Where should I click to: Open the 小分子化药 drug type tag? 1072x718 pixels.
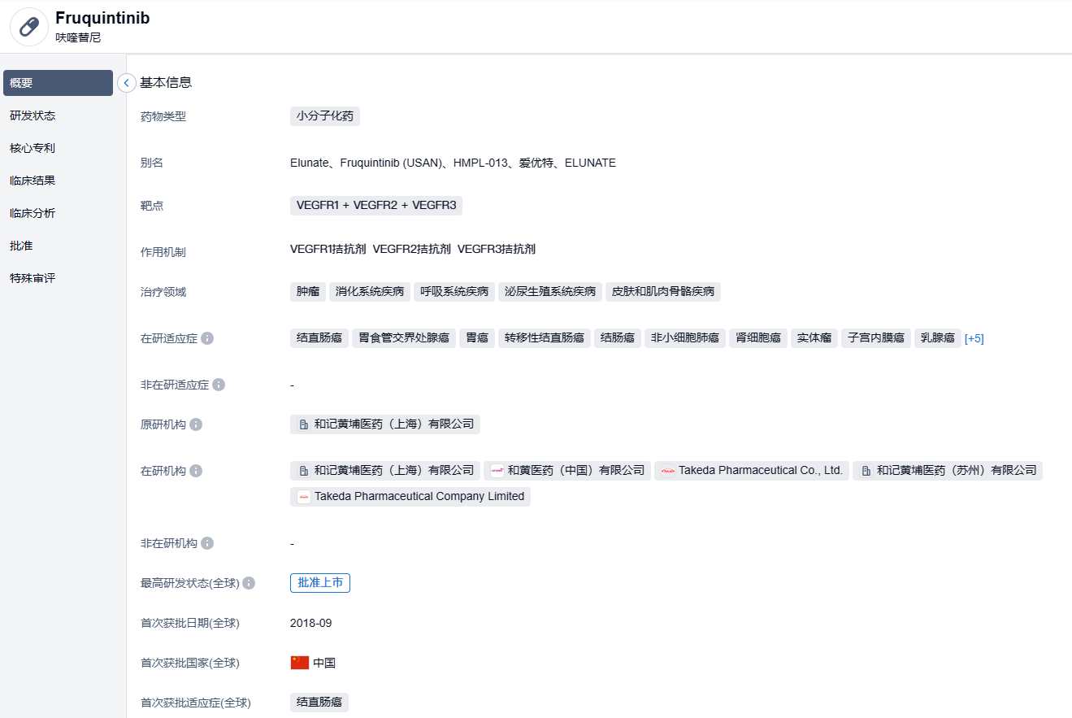click(324, 116)
